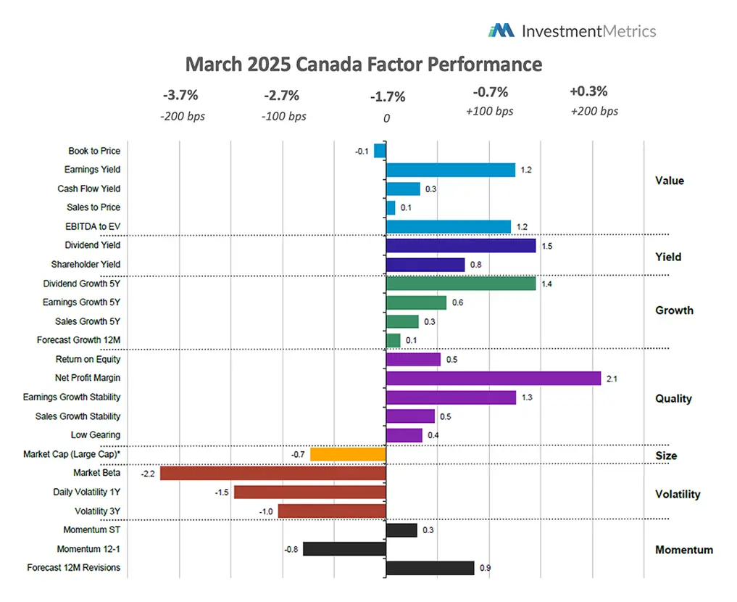
Task: Click the Daily Volatility 1Y bar
Action: pos(309,492)
